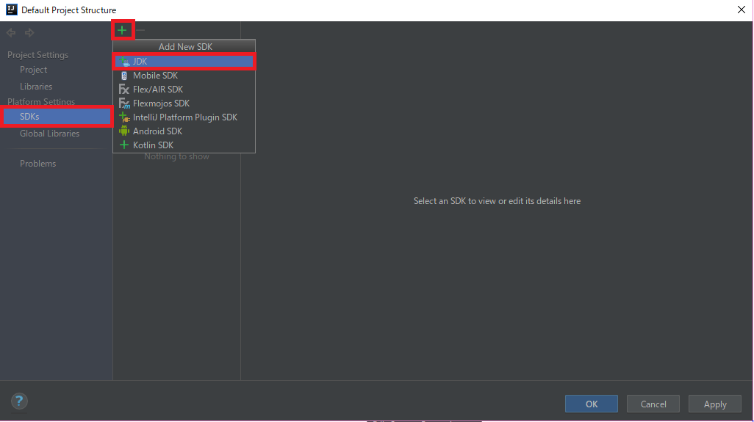Click the JDK icon in Add New SDK list
Screen dimensions: 754x422
(124, 62)
